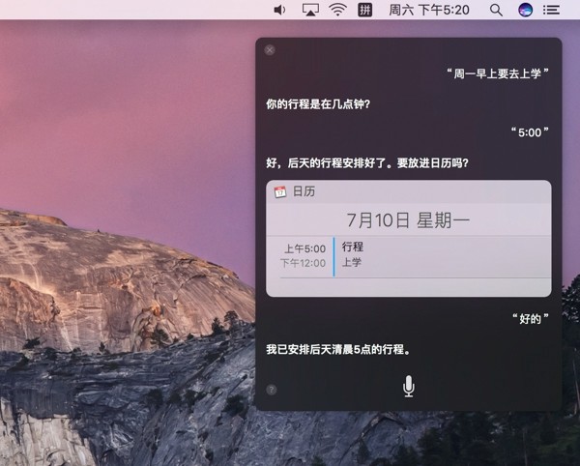The image size is (580, 466).
Task: Open Siri help question mark
Action: coord(271,390)
